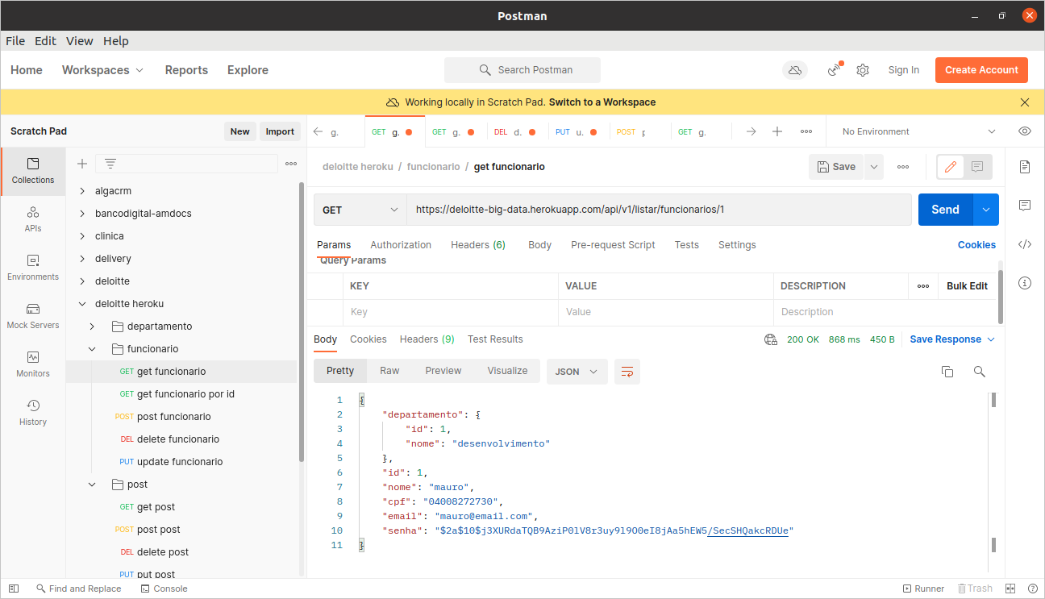Switch to edit mode with the pencil icon
Image resolution: width=1045 pixels, height=599 pixels.
pos(951,167)
